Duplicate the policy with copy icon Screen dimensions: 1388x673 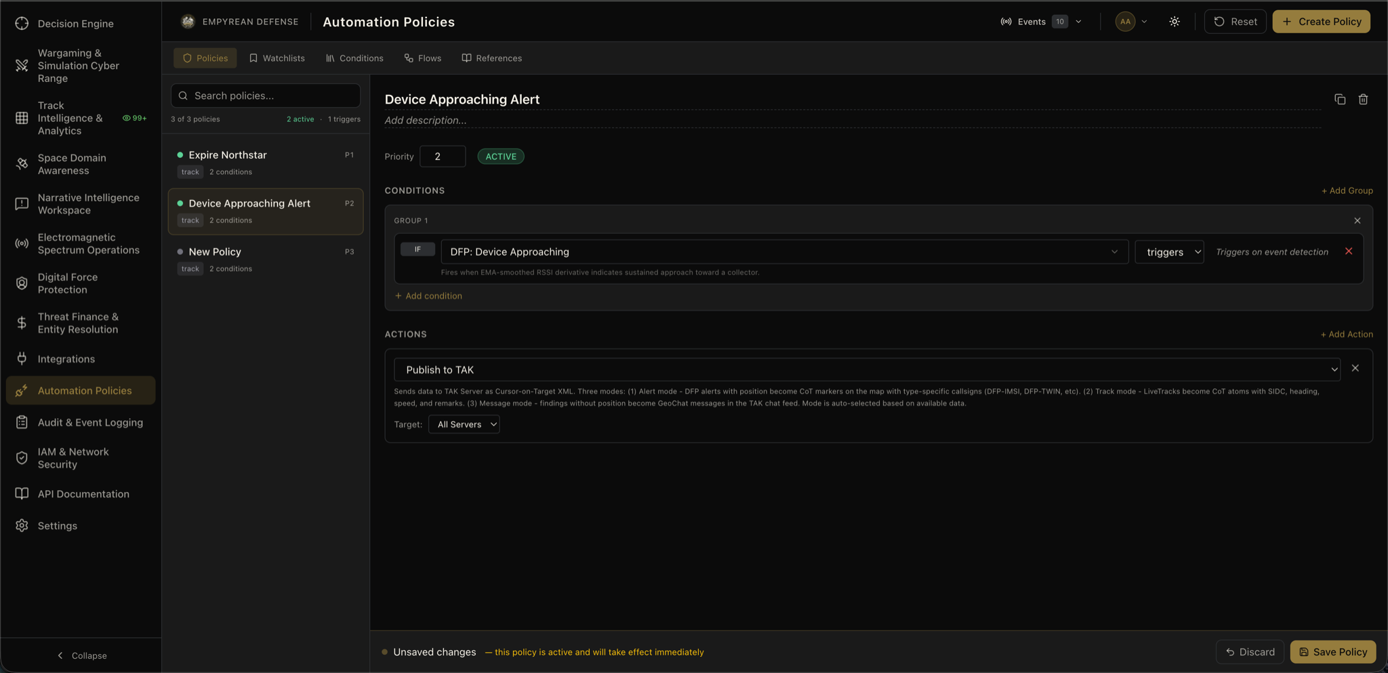tap(1340, 100)
